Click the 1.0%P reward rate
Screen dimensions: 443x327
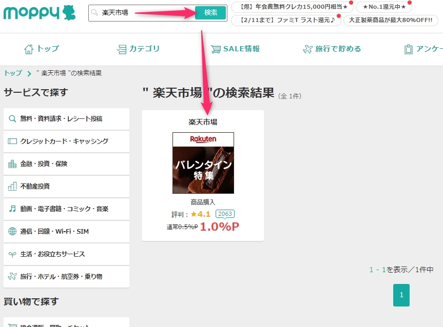220,227
